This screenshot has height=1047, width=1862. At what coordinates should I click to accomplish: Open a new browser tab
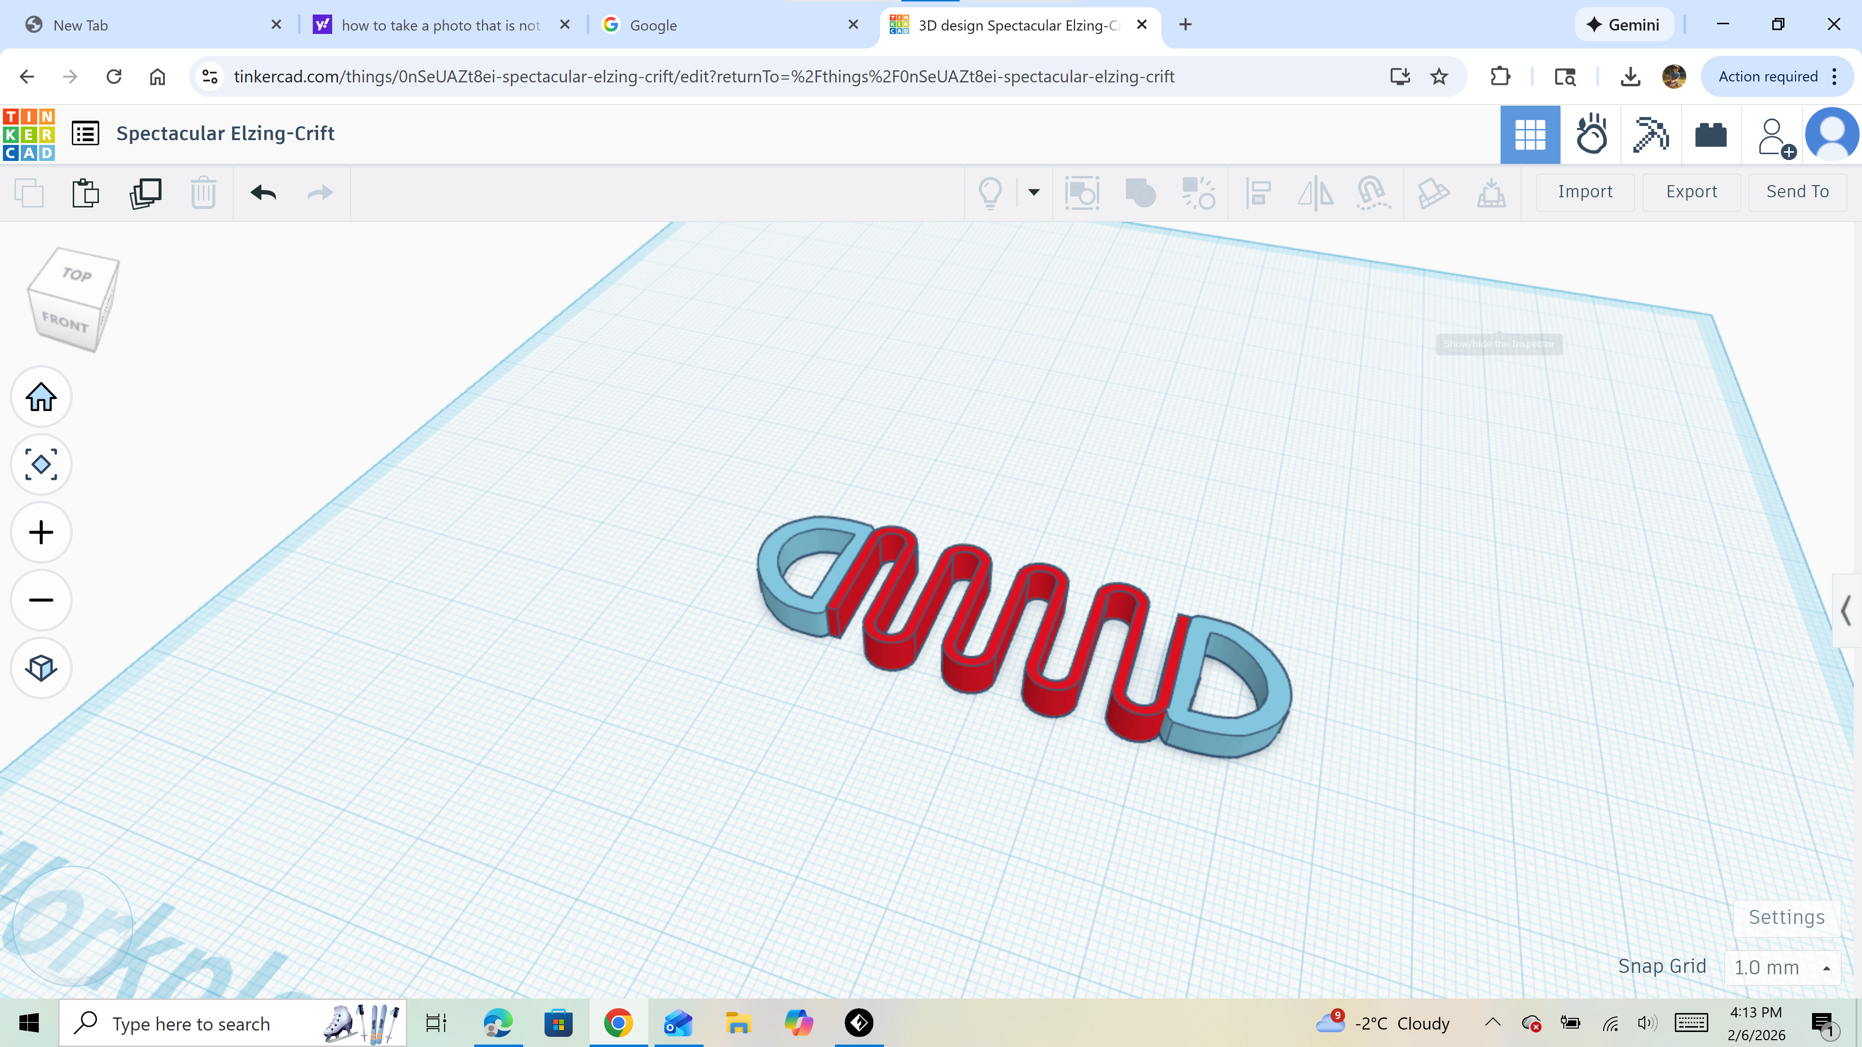1186,25
